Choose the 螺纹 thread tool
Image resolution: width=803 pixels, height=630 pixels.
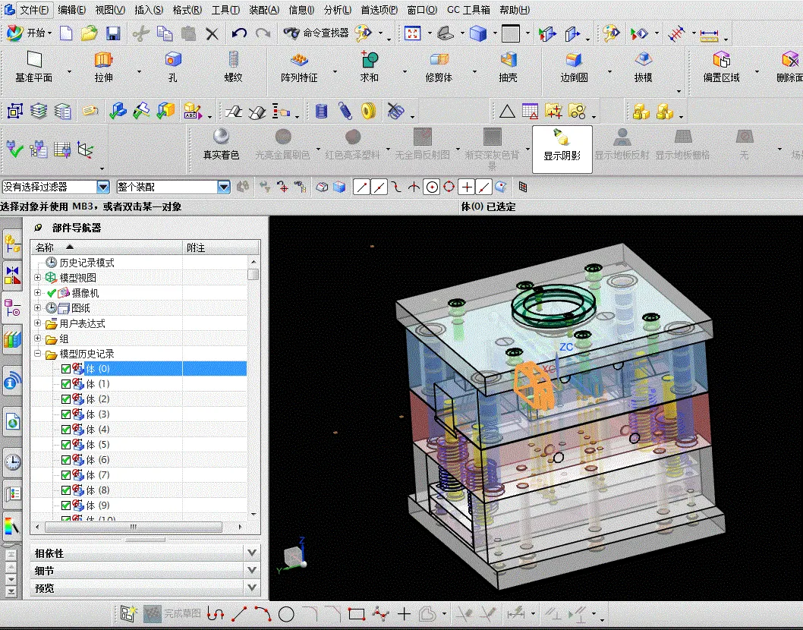[233, 67]
